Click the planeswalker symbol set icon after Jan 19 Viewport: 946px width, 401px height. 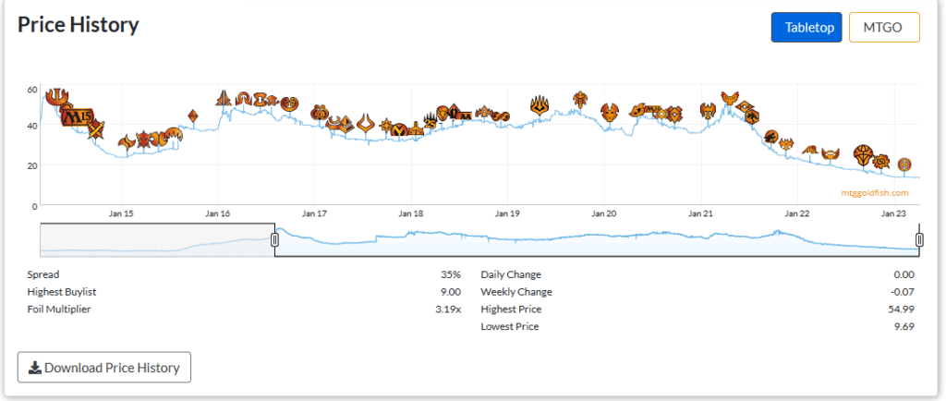540,106
